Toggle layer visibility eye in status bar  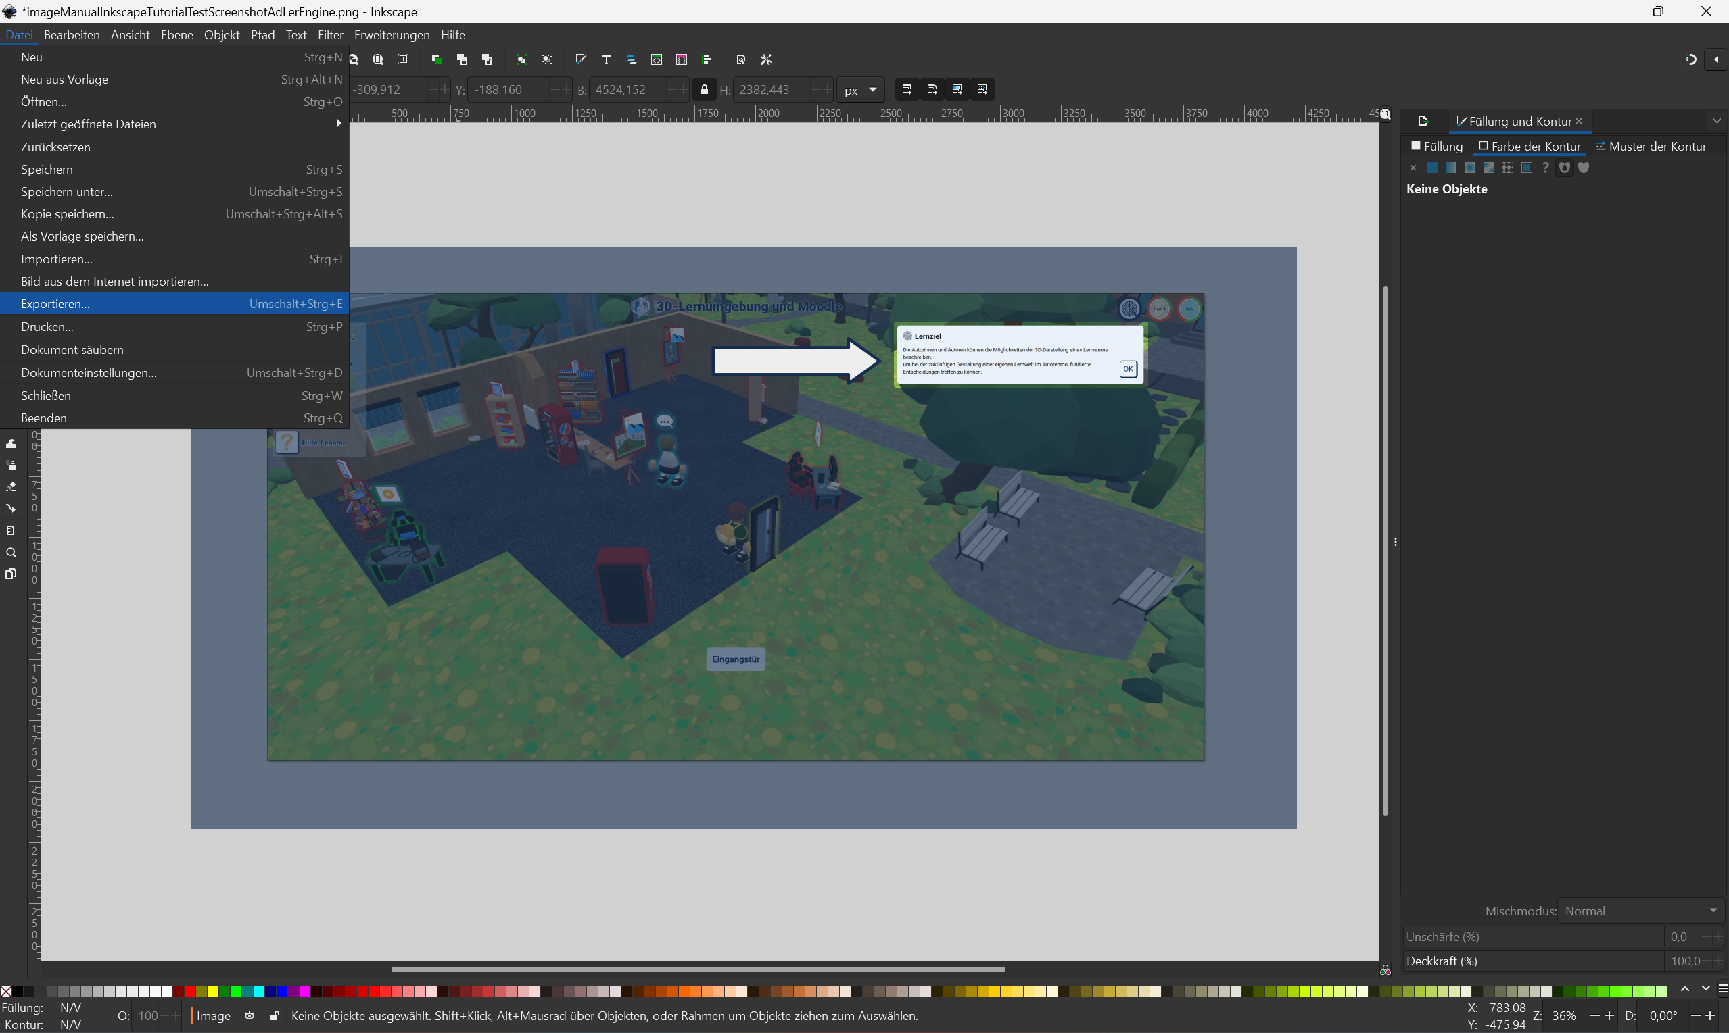pyautogui.click(x=250, y=1015)
